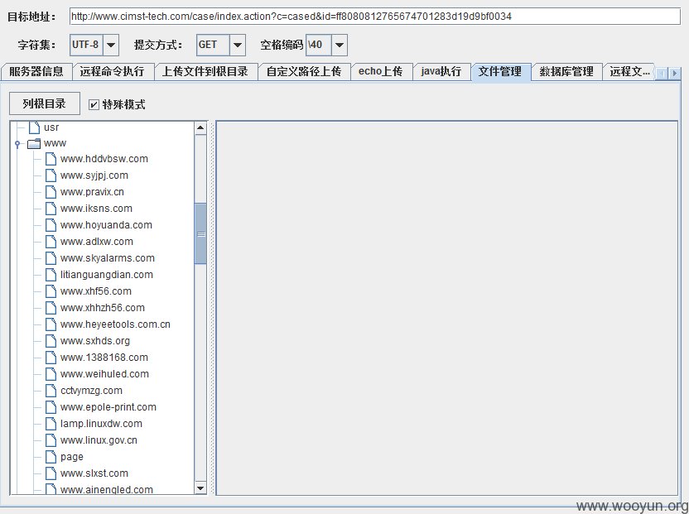Screen dimensions: 689x514
Task: Click file icon beside www.skyalarms.com
Action: 51,258
